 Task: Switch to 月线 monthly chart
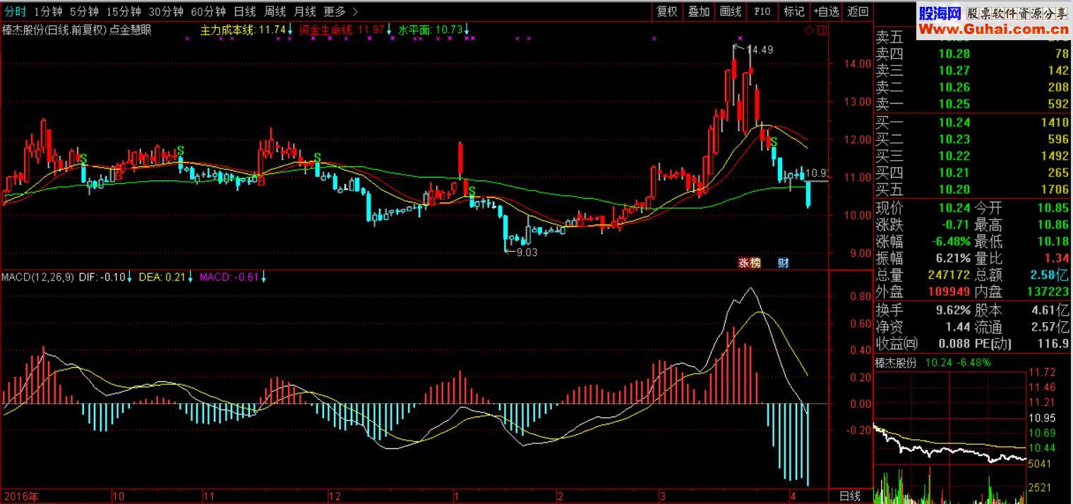coord(304,11)
